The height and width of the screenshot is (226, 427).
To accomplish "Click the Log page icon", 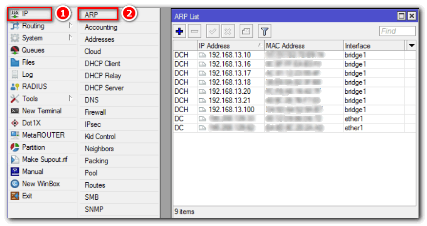I will coord(15,74).
